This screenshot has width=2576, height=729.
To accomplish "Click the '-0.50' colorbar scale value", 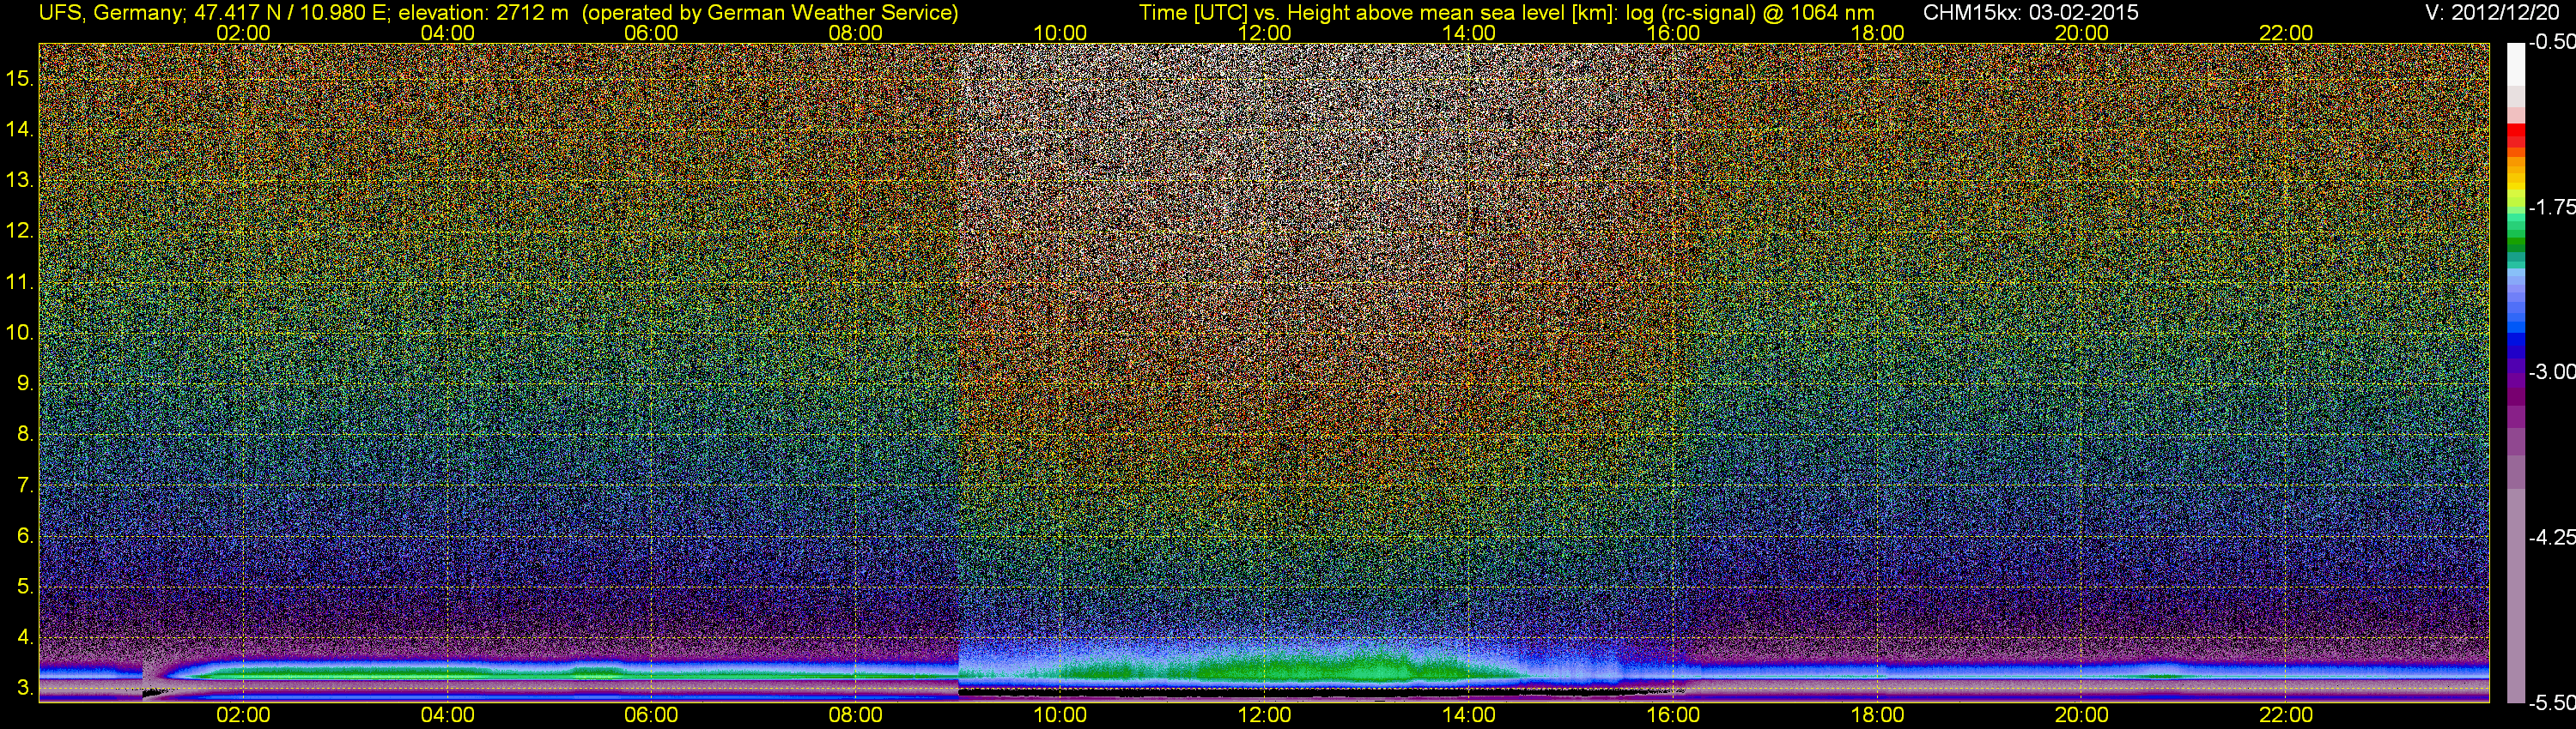I will click(x=2551, y=42).
